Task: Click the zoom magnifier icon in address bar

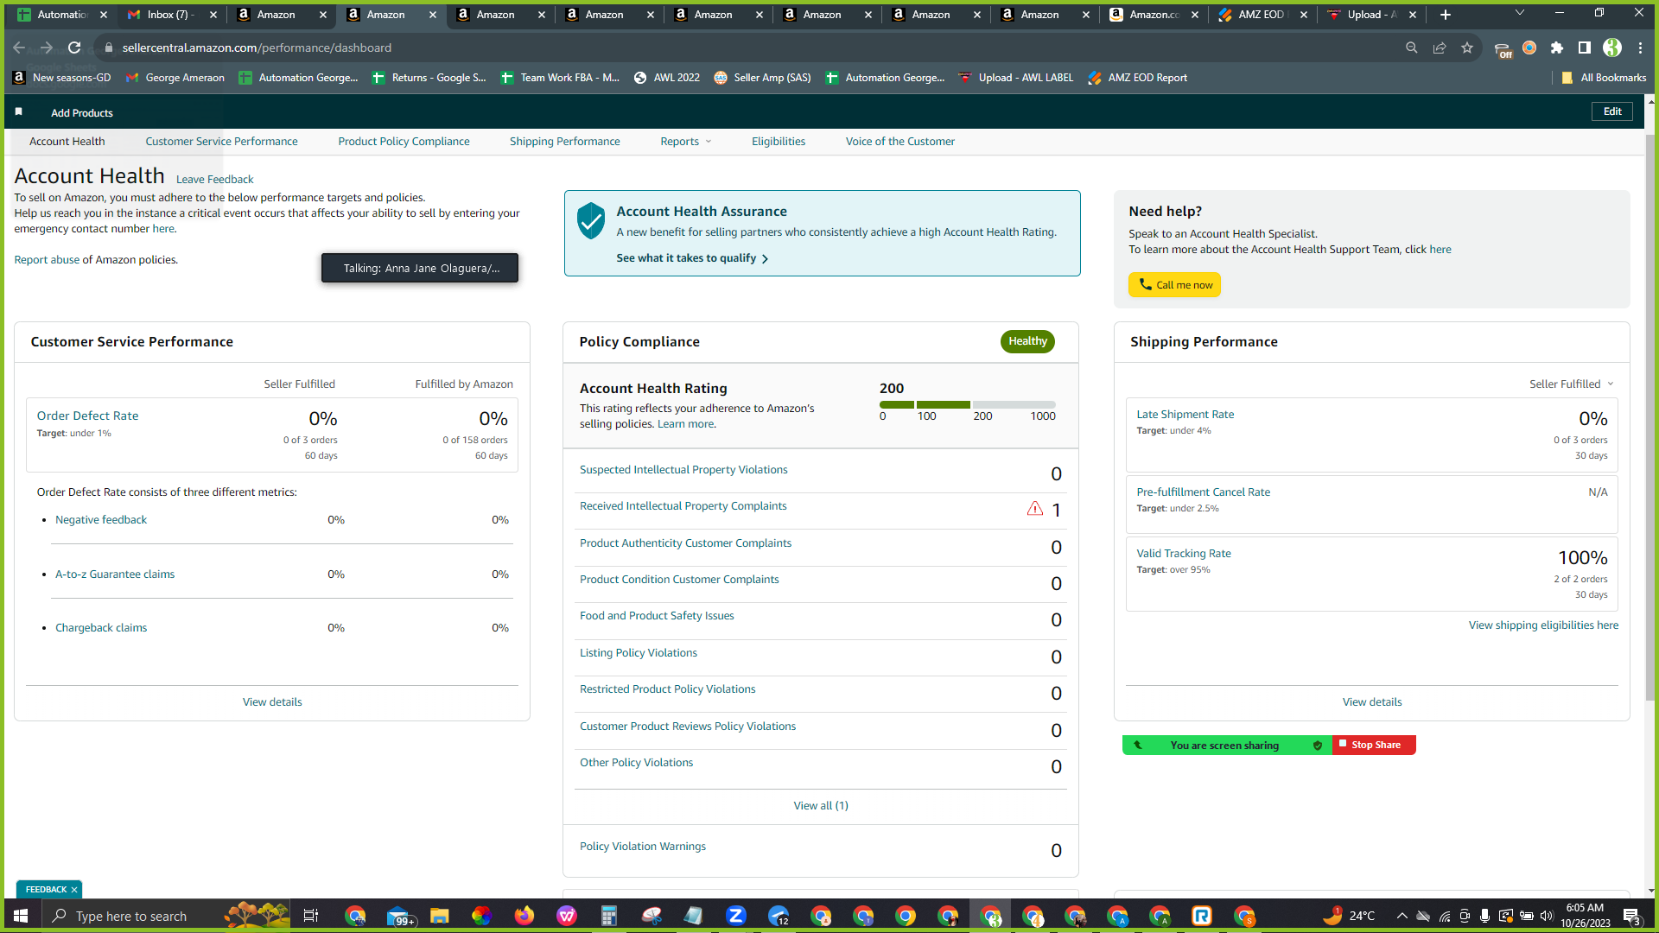Action: point(1412,48)
